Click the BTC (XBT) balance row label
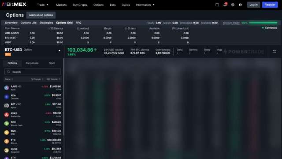Viewport: 282px width, 159px height. 11,38
